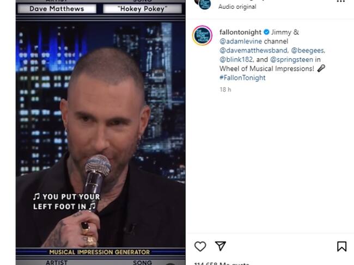Click the 18 h timestamp
Viewport: 354px width, 265px height.
[x=225, y=90]
